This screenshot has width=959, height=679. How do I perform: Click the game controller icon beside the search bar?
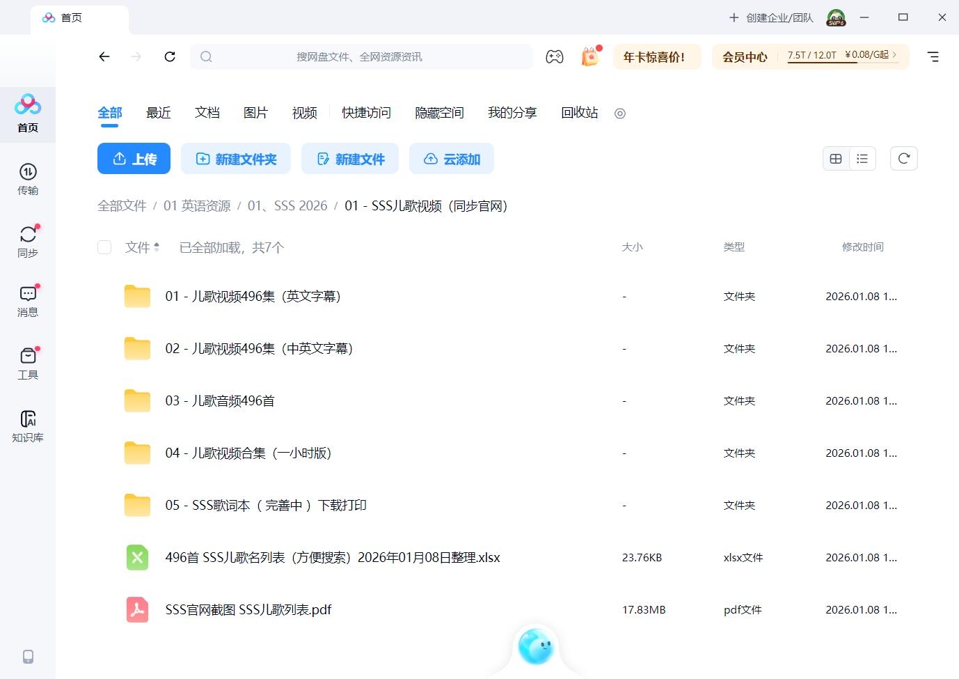coord(555,56)
